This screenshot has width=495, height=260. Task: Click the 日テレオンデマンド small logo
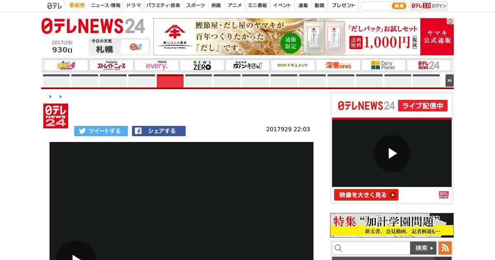[444, 195]
